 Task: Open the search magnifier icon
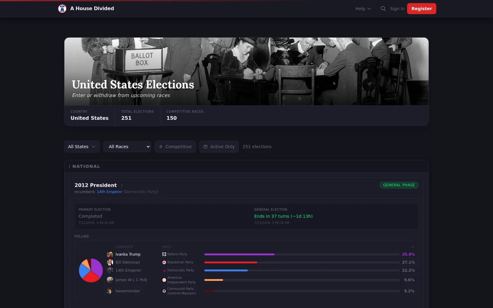(x=383, y=9)
